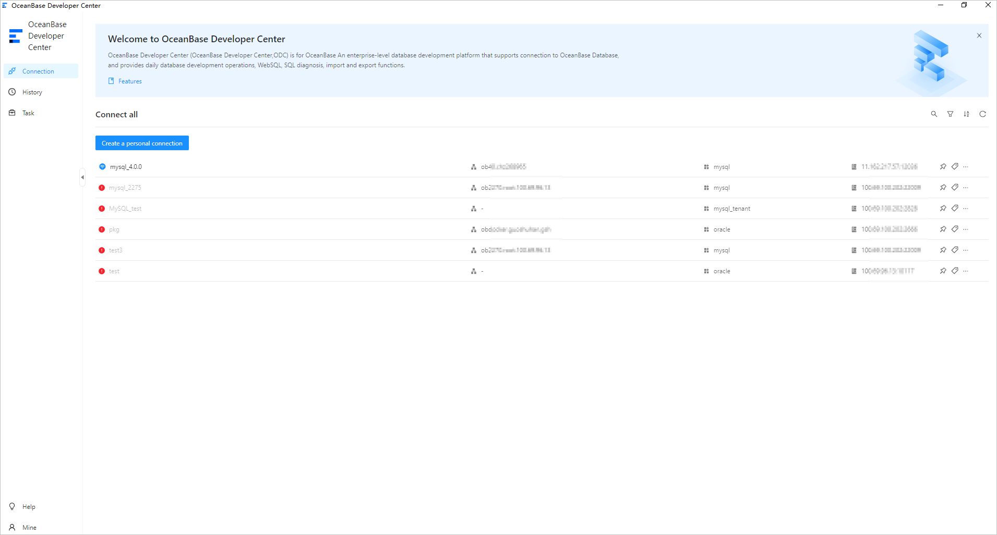Screen dimensions: 997x535
Task: Pin the mysql_4.0.0 connection to top
Action: 943,167
